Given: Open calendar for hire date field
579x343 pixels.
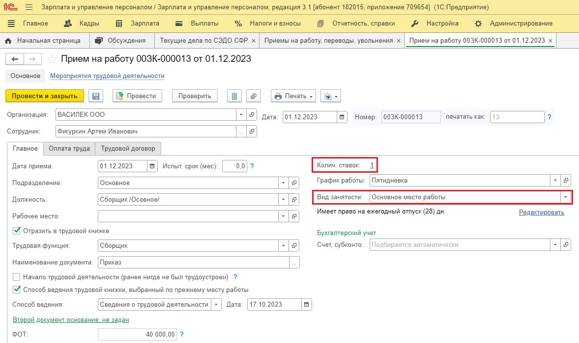Looking at the screenshot, I should [x=152, y=166].
